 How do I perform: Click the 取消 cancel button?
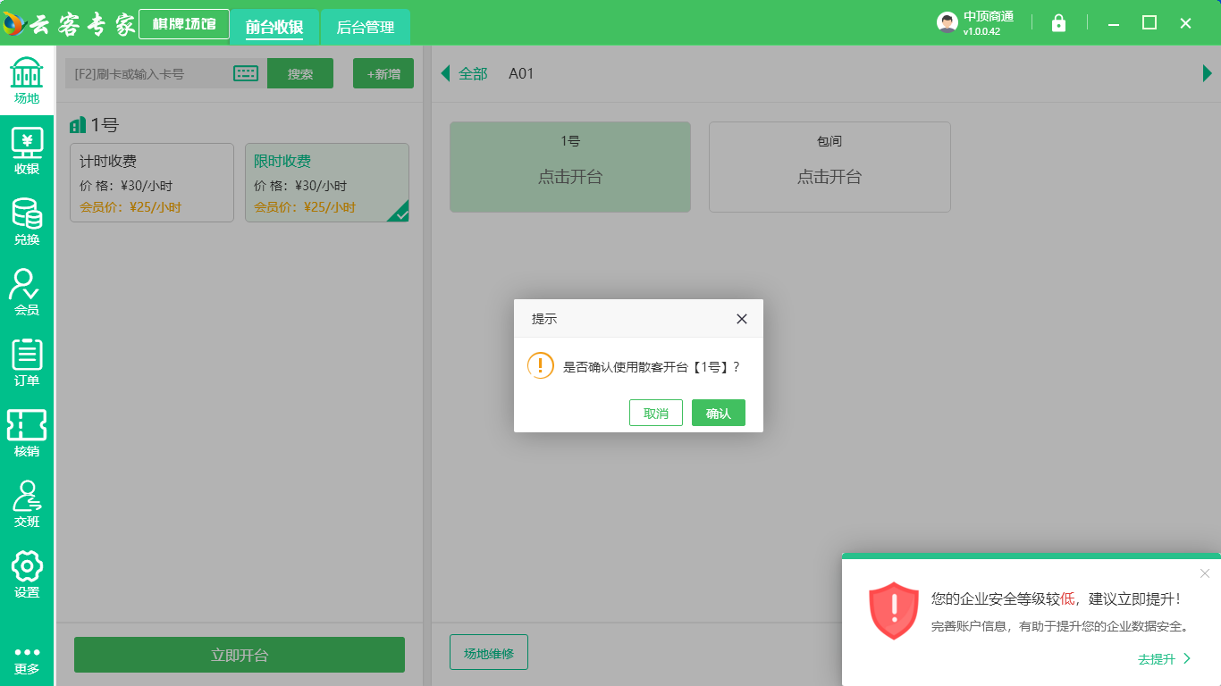click(x=655, y=413)
